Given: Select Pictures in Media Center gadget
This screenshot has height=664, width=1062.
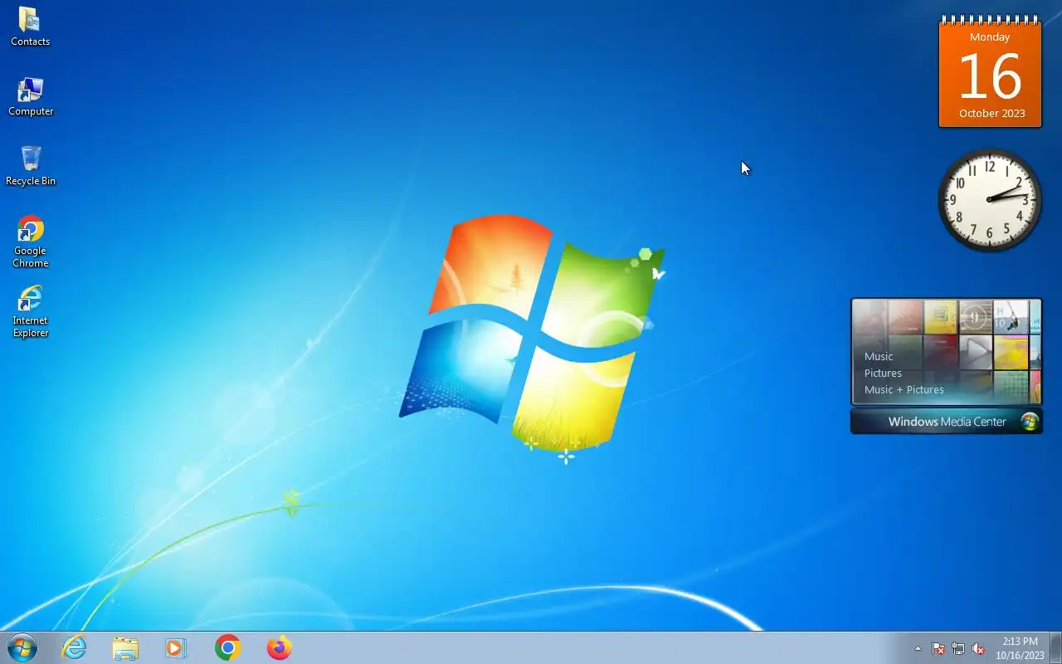Looking at the screenshot, I should (883, 373).
